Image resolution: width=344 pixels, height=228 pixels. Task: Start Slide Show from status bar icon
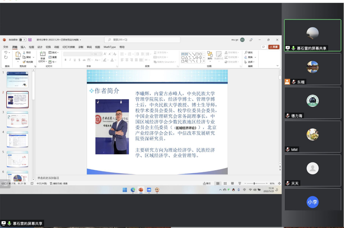239,183
